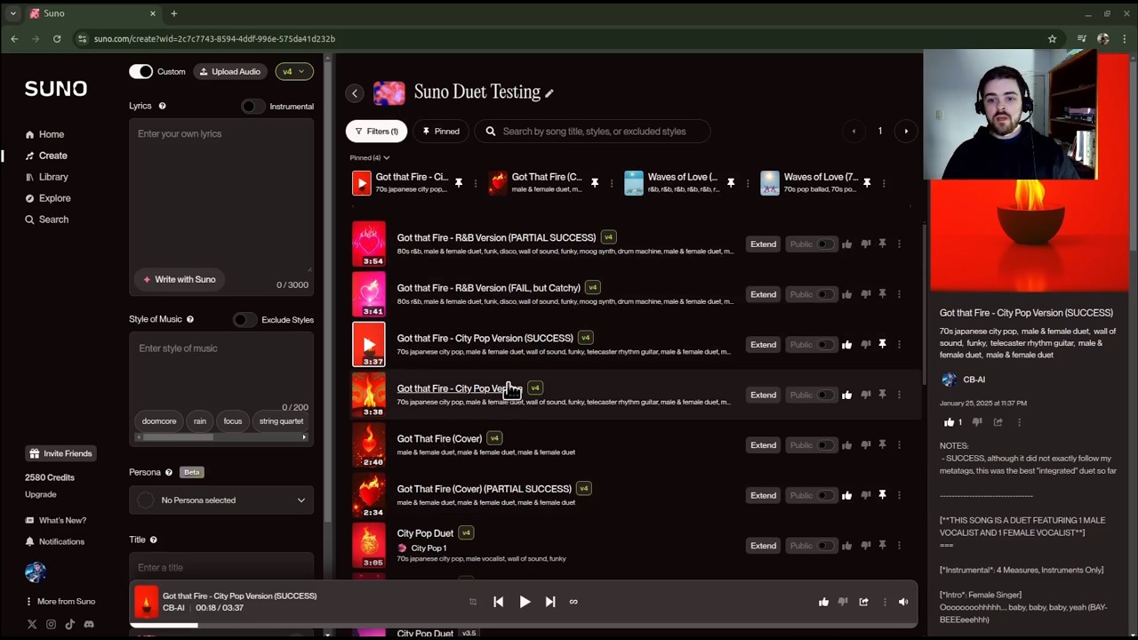1138x640 pixels.
Task: Click Write with Suno
Action: coord(179,279)
